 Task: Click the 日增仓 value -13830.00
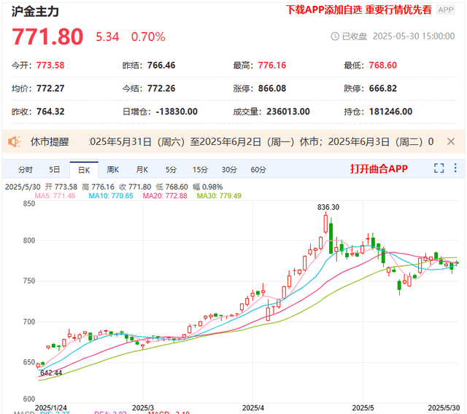tap(177, 112)
